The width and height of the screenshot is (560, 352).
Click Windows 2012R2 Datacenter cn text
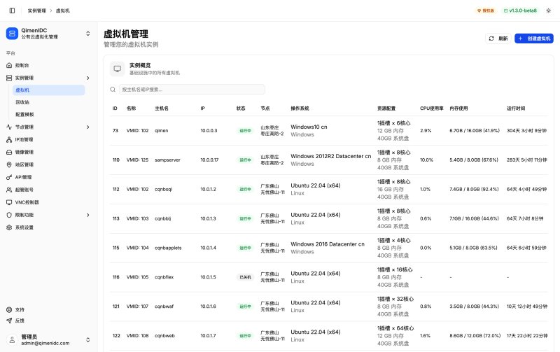330,156
